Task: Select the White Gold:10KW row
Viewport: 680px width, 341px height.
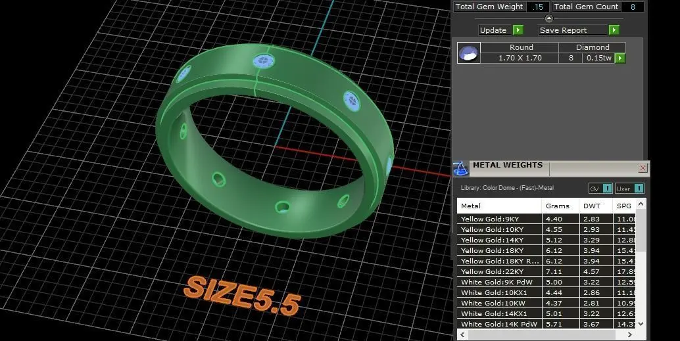Action: pyautogui.click(x=546, y=303)
